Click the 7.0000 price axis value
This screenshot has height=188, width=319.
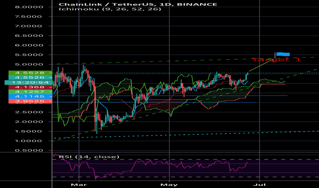pyautogui.click(x=28, y=26)
